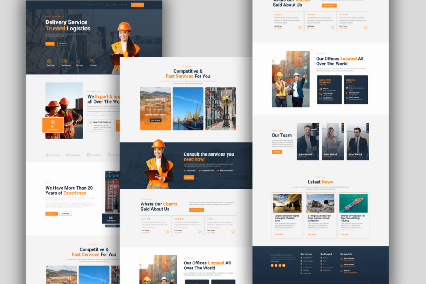Open the Pages dropdown in navigation bar
This screenshot has height=284, width=426.
[x=107, y=5]
